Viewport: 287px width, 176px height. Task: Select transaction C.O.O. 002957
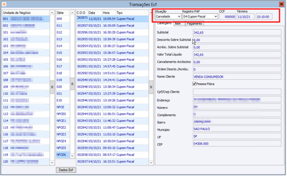(112, 25)
